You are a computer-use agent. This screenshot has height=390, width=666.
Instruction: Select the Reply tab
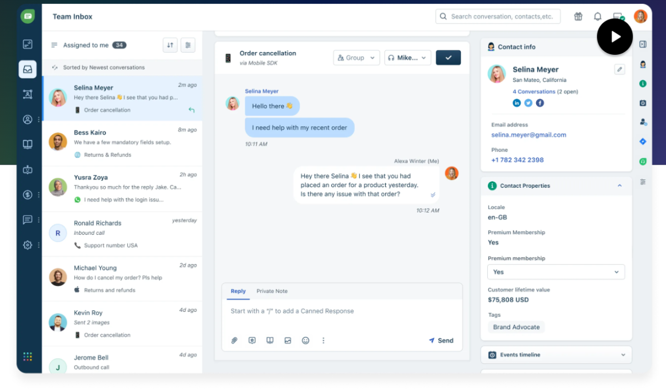pos(238,291)
